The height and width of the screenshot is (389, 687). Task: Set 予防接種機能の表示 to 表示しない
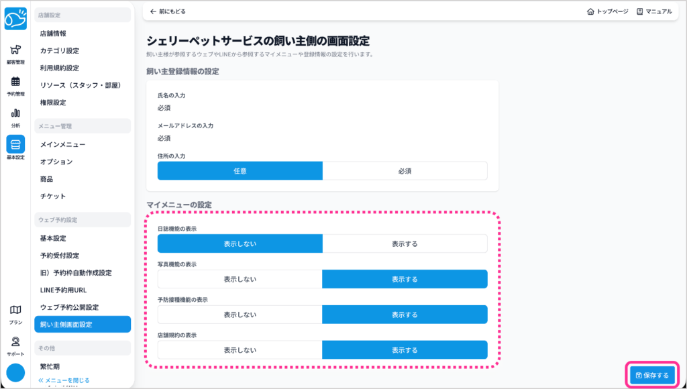[x=240, y=315]
